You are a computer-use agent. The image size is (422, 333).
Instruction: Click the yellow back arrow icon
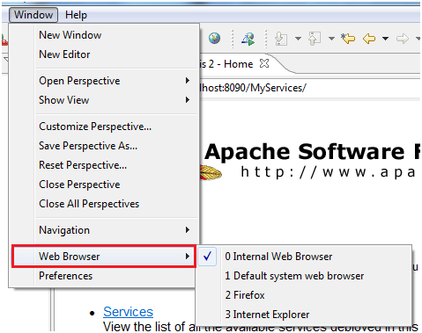[x=369, y=39]
